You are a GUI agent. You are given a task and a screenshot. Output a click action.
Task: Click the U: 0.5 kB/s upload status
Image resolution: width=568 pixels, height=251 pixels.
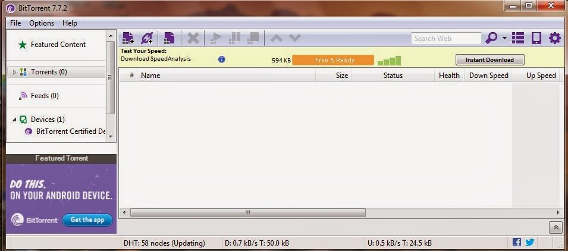399,243
